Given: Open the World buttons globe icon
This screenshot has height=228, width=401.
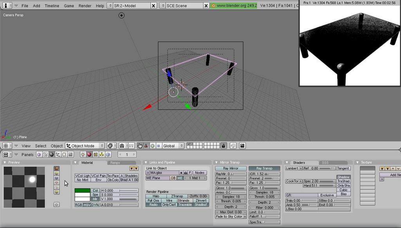Looking at the screenshot, I should [x=108, y=155].
